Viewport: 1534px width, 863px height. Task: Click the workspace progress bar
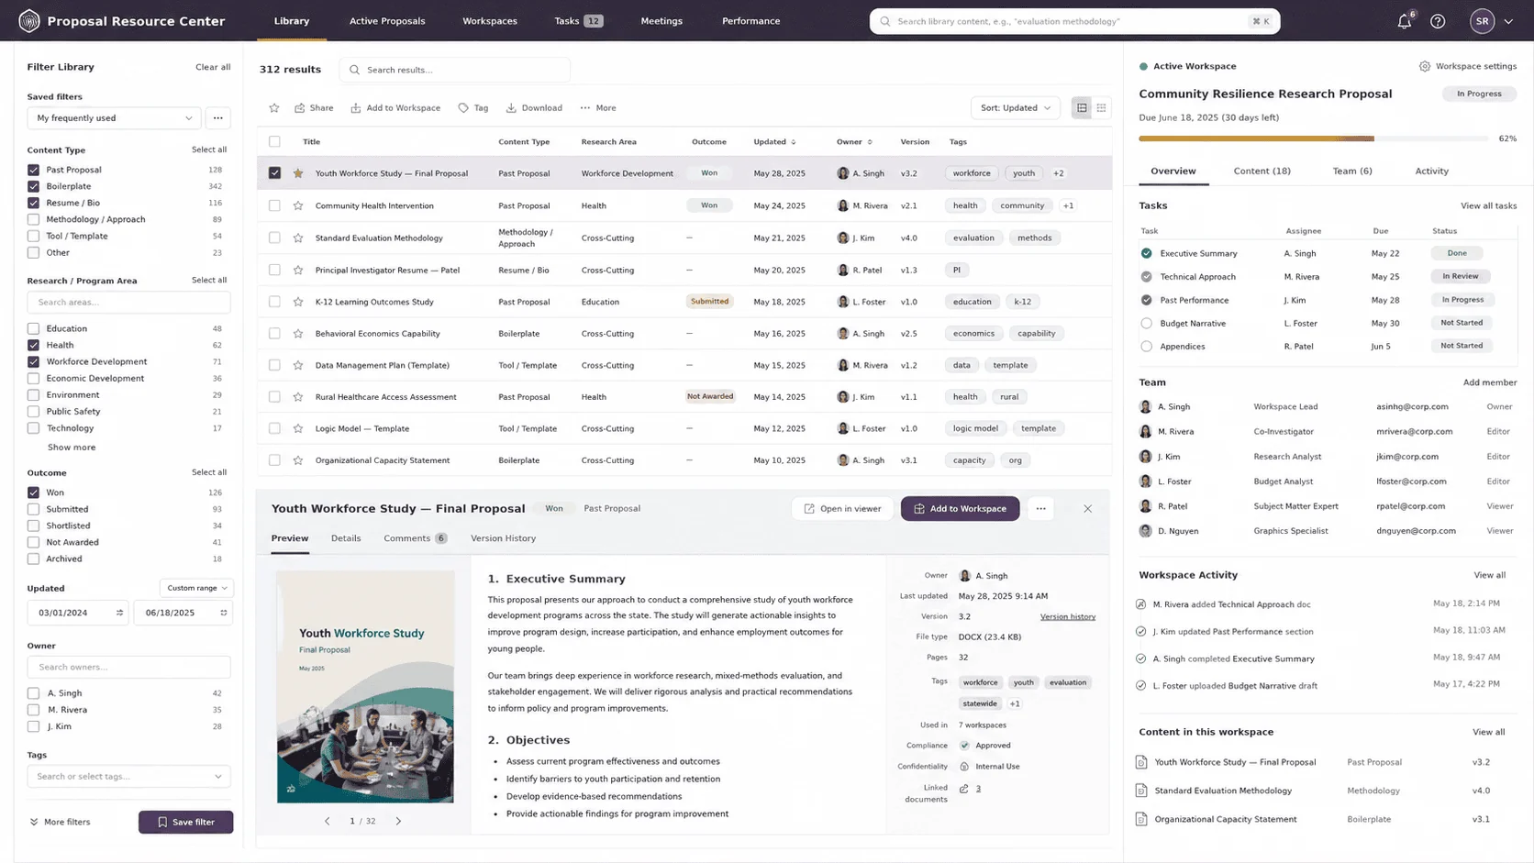pyautogui.click(x=1313, y=138)
